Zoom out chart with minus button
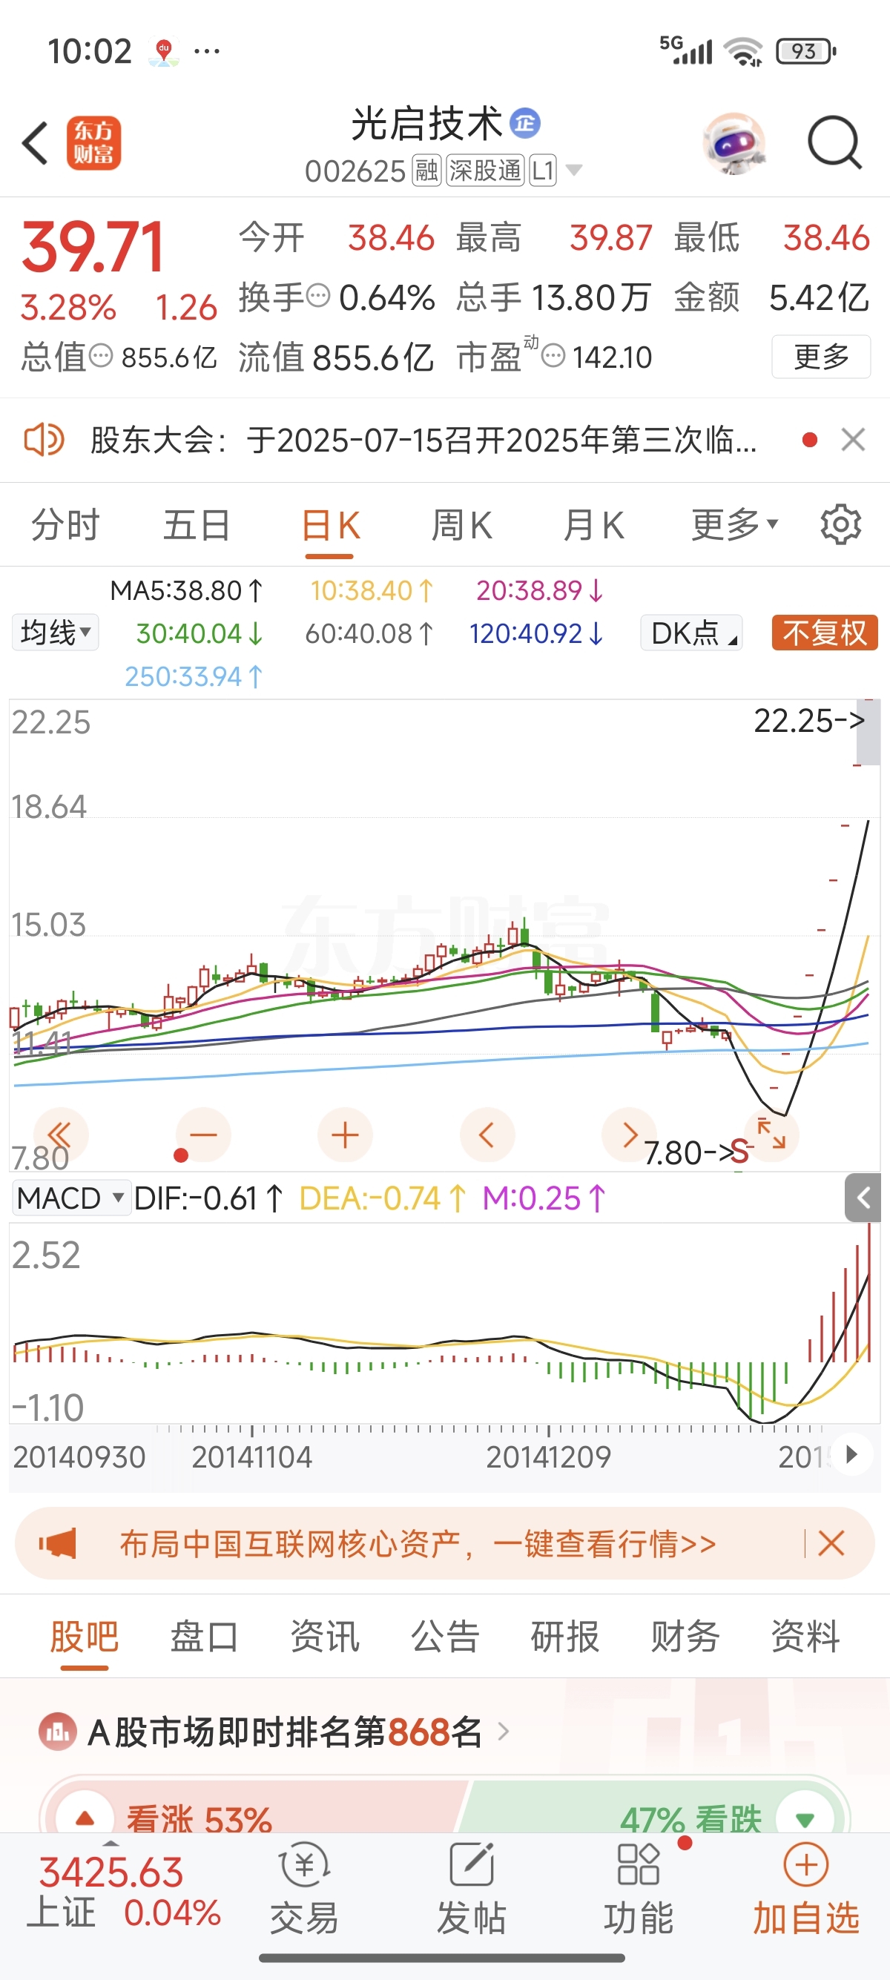890x1980 pixels. (204, 1135)
